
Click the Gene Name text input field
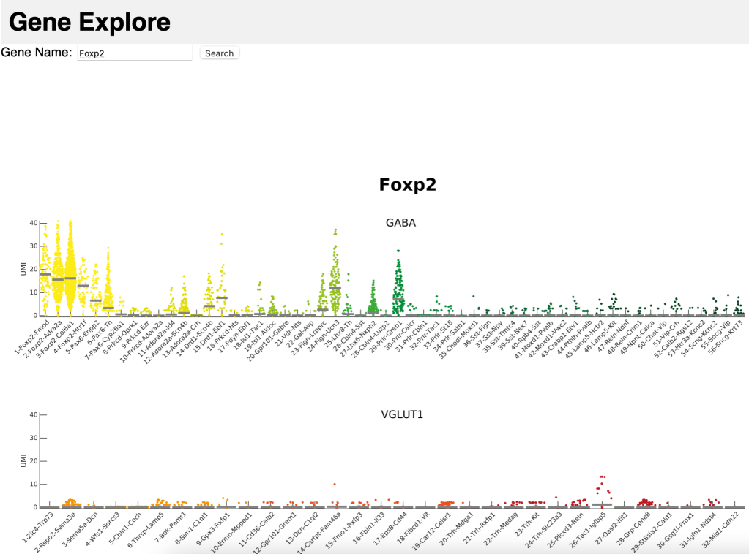(x=134, y=53)
